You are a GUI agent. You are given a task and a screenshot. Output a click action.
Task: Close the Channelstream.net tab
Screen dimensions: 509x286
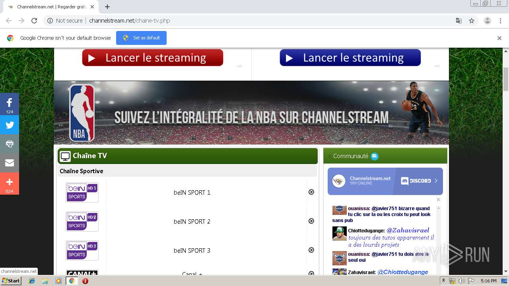pyautogui.click(x=92, y=7)
